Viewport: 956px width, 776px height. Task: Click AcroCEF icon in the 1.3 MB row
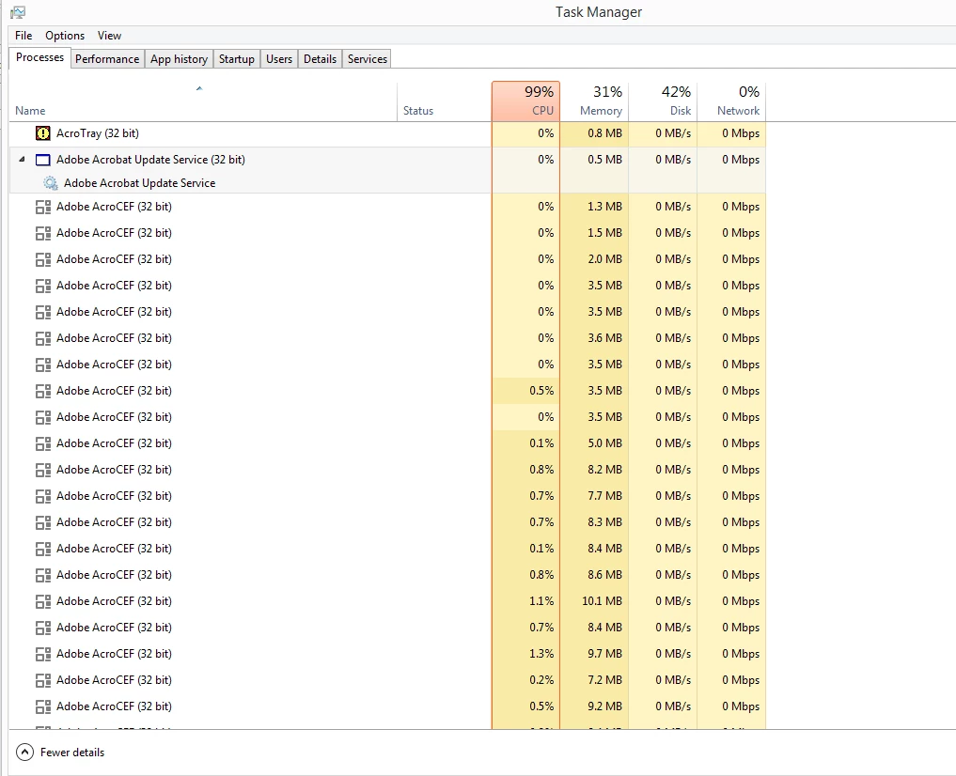42,207
